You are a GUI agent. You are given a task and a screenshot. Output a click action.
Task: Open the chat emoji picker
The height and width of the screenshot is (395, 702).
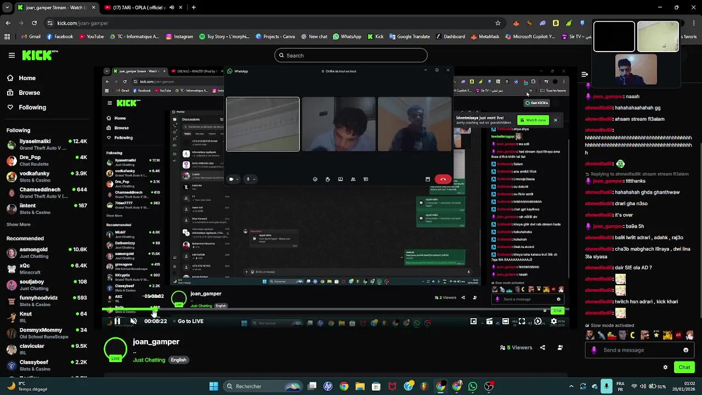coord(686,350)
